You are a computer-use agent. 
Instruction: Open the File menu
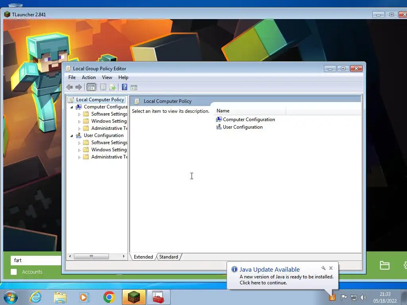[72, 77]
